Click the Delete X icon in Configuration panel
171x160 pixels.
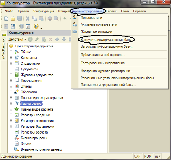(50, 39)
